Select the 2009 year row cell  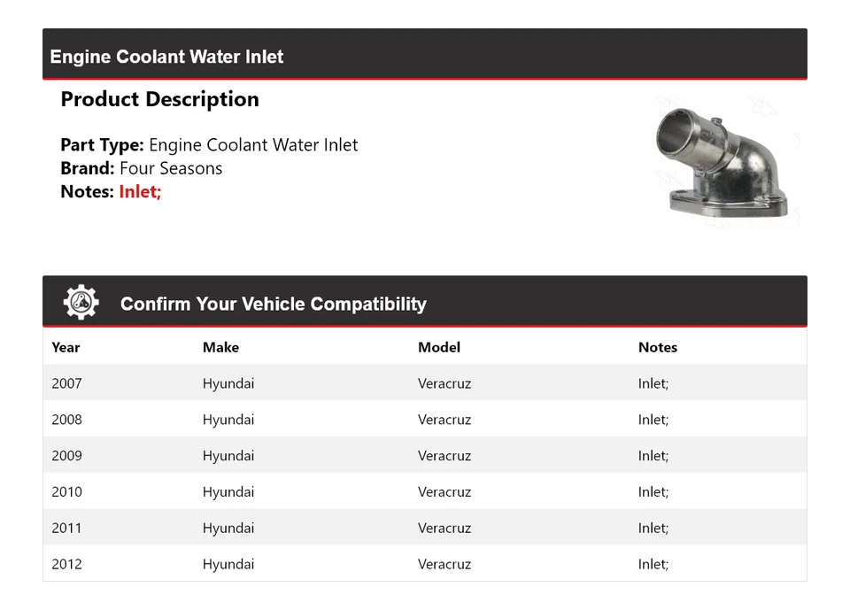click(66, 456)
